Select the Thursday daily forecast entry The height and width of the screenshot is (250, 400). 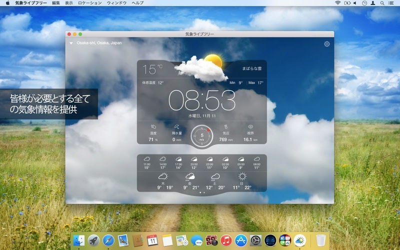coord(162,181)
